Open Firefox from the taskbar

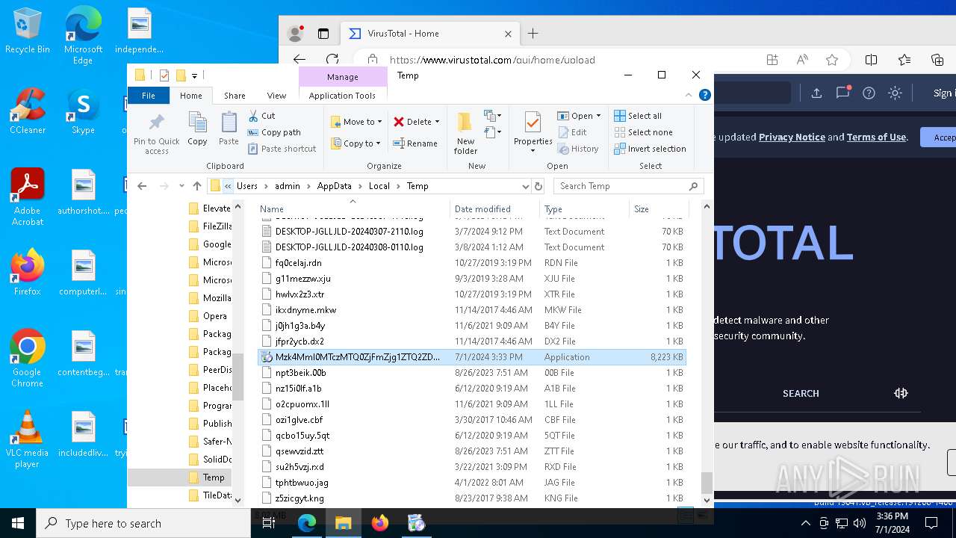(380, 523)
